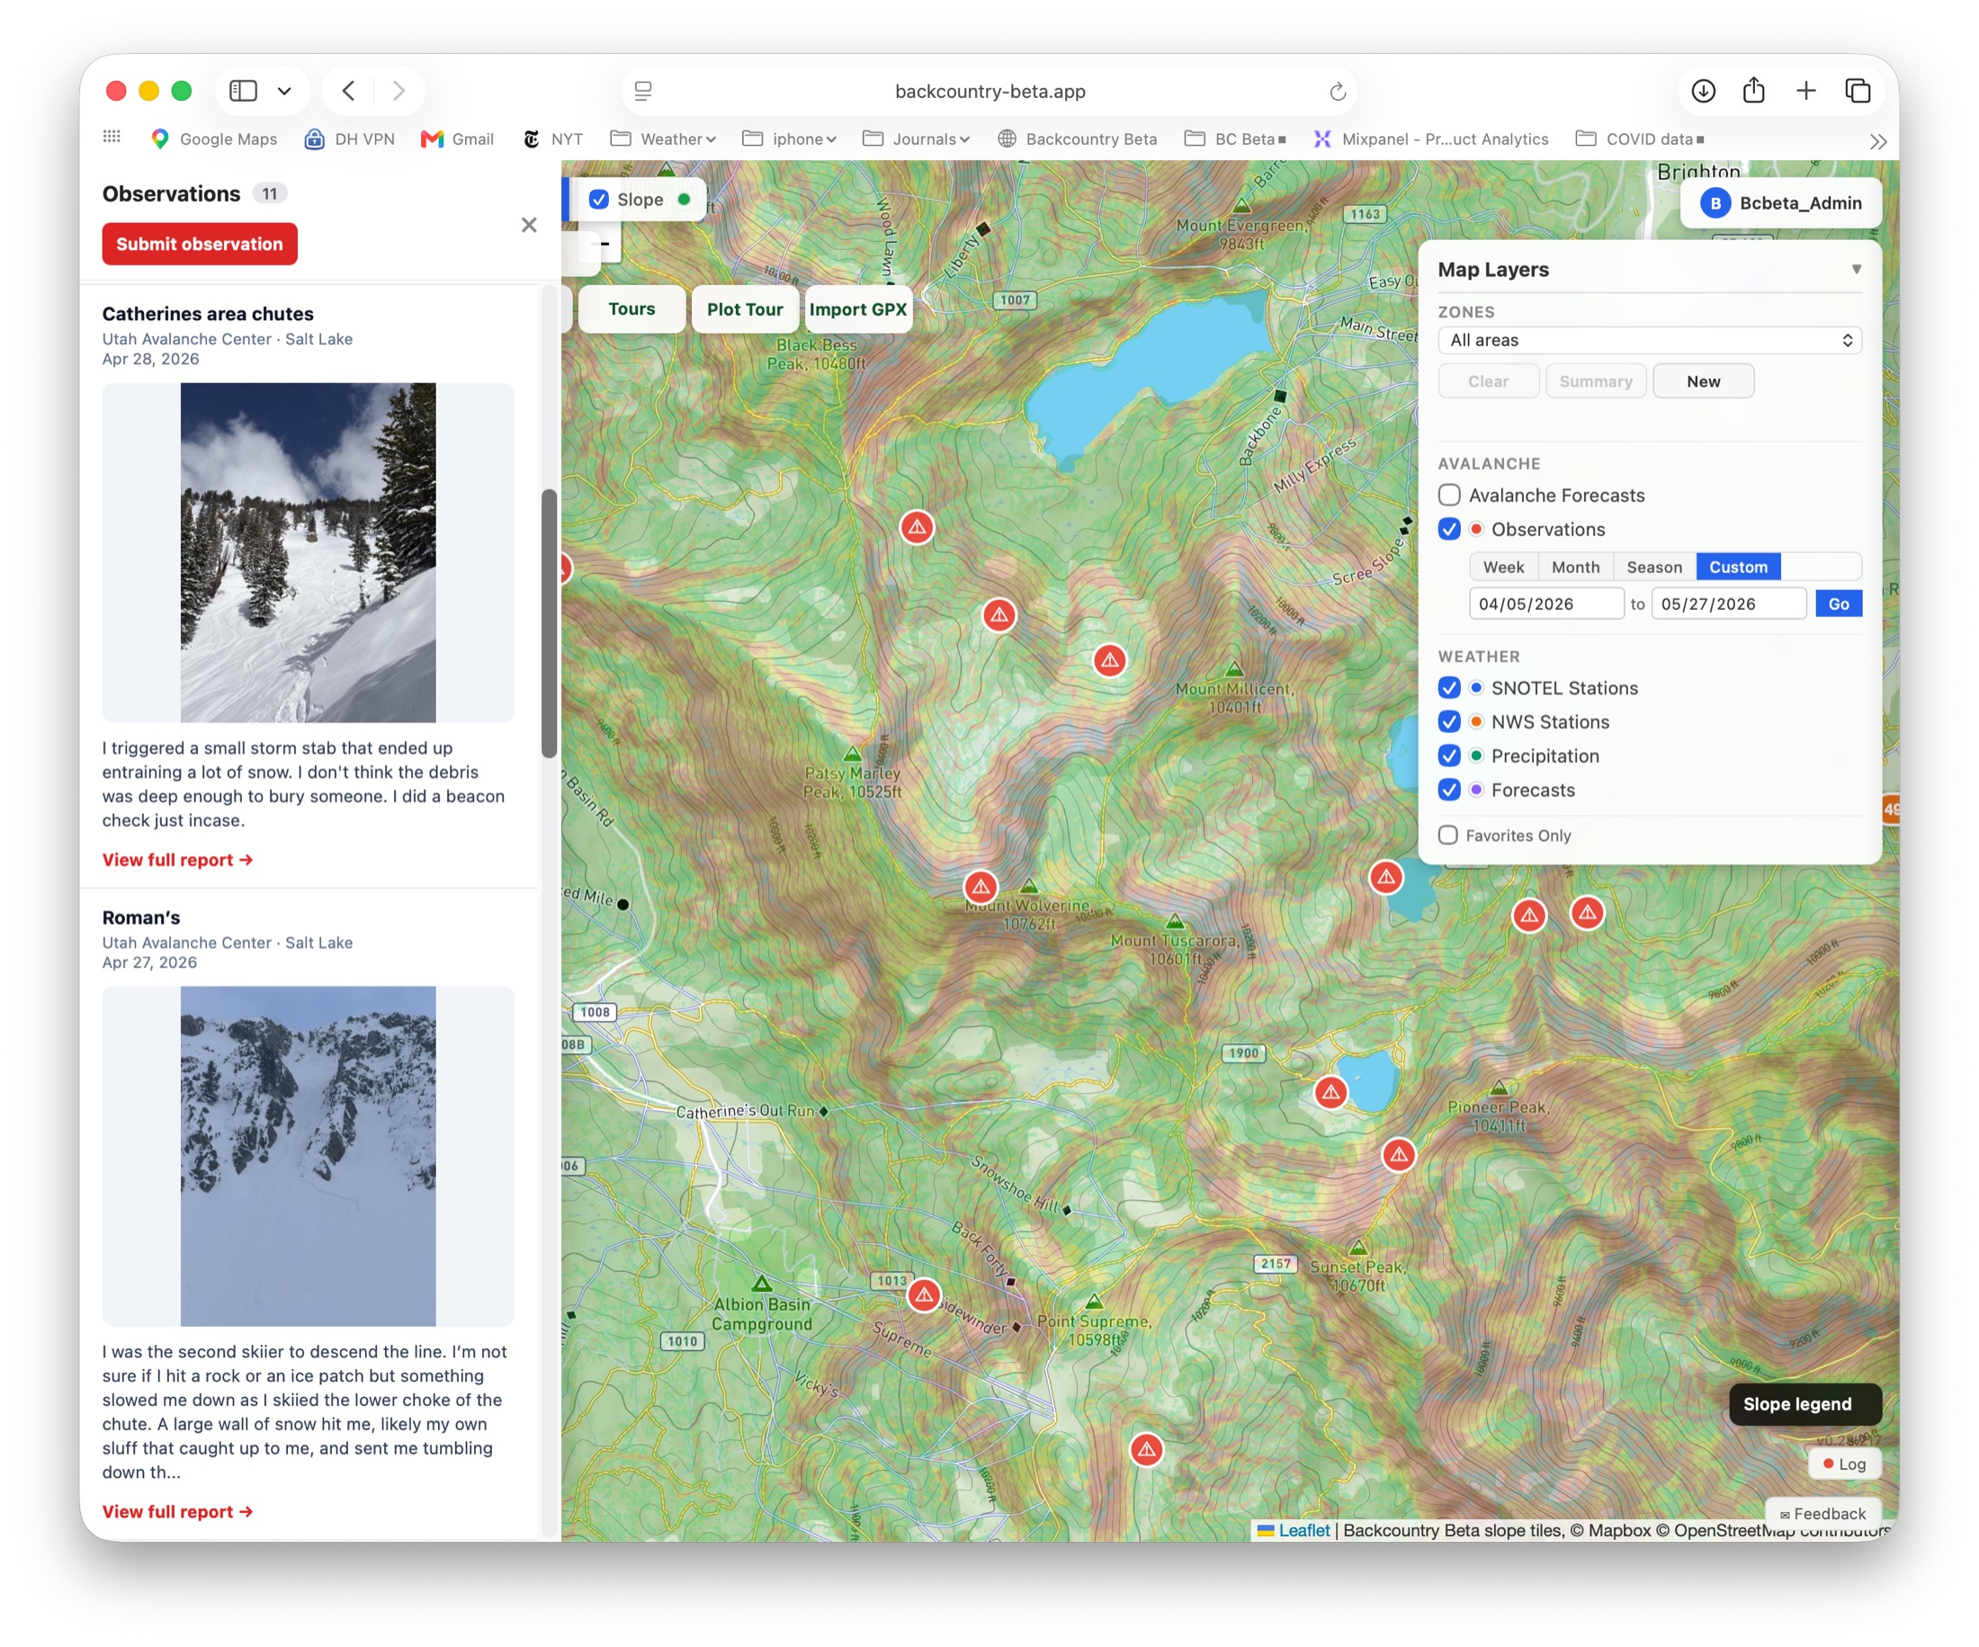1979x1647 pixels.
Task: Click the New zone button
Action: pyautogui.click(x=1703, y=380)
